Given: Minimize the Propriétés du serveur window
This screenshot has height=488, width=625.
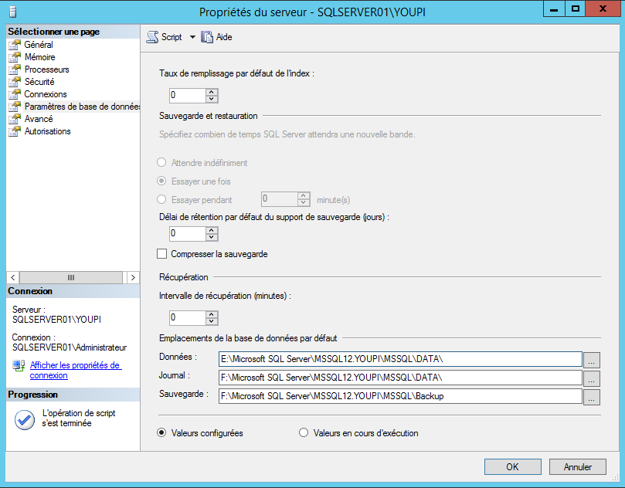Looking at the screenshot, I should pyautogui.click(x=554, y=9).
